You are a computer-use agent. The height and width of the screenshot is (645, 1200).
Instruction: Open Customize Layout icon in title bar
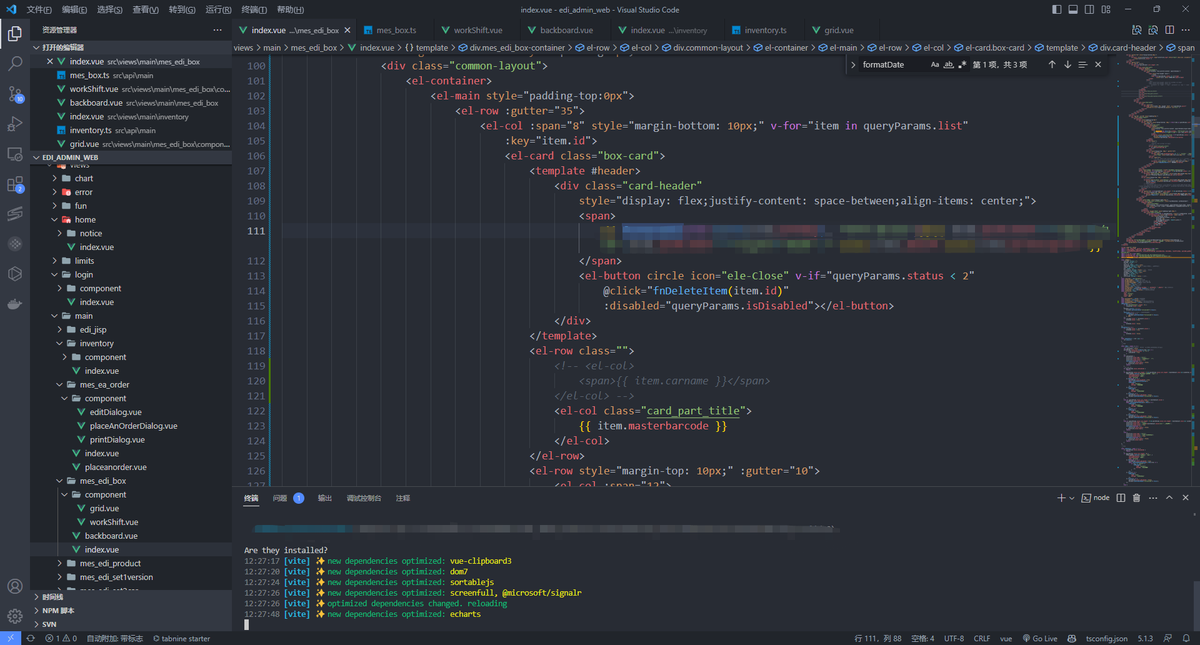[x=1106, y=9]
